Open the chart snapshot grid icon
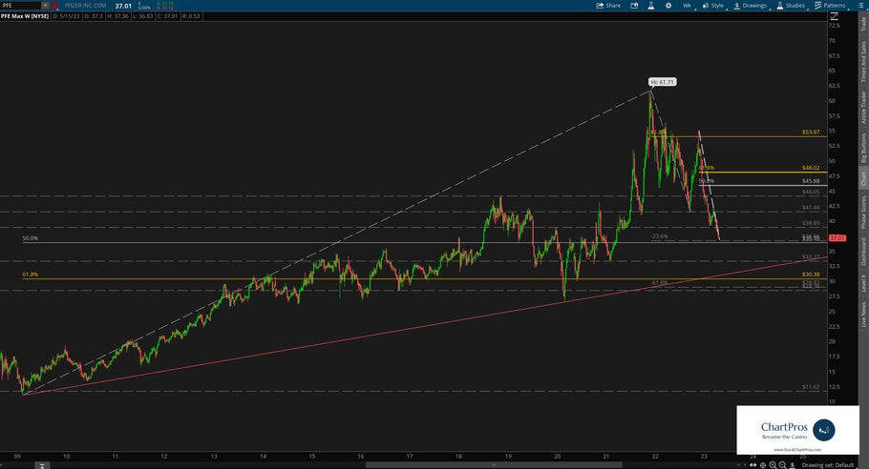 tap(634, 6)
